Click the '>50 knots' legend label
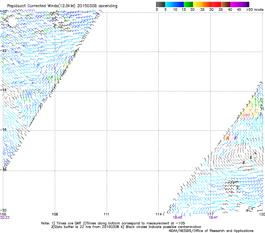 (x=255, y=10)
